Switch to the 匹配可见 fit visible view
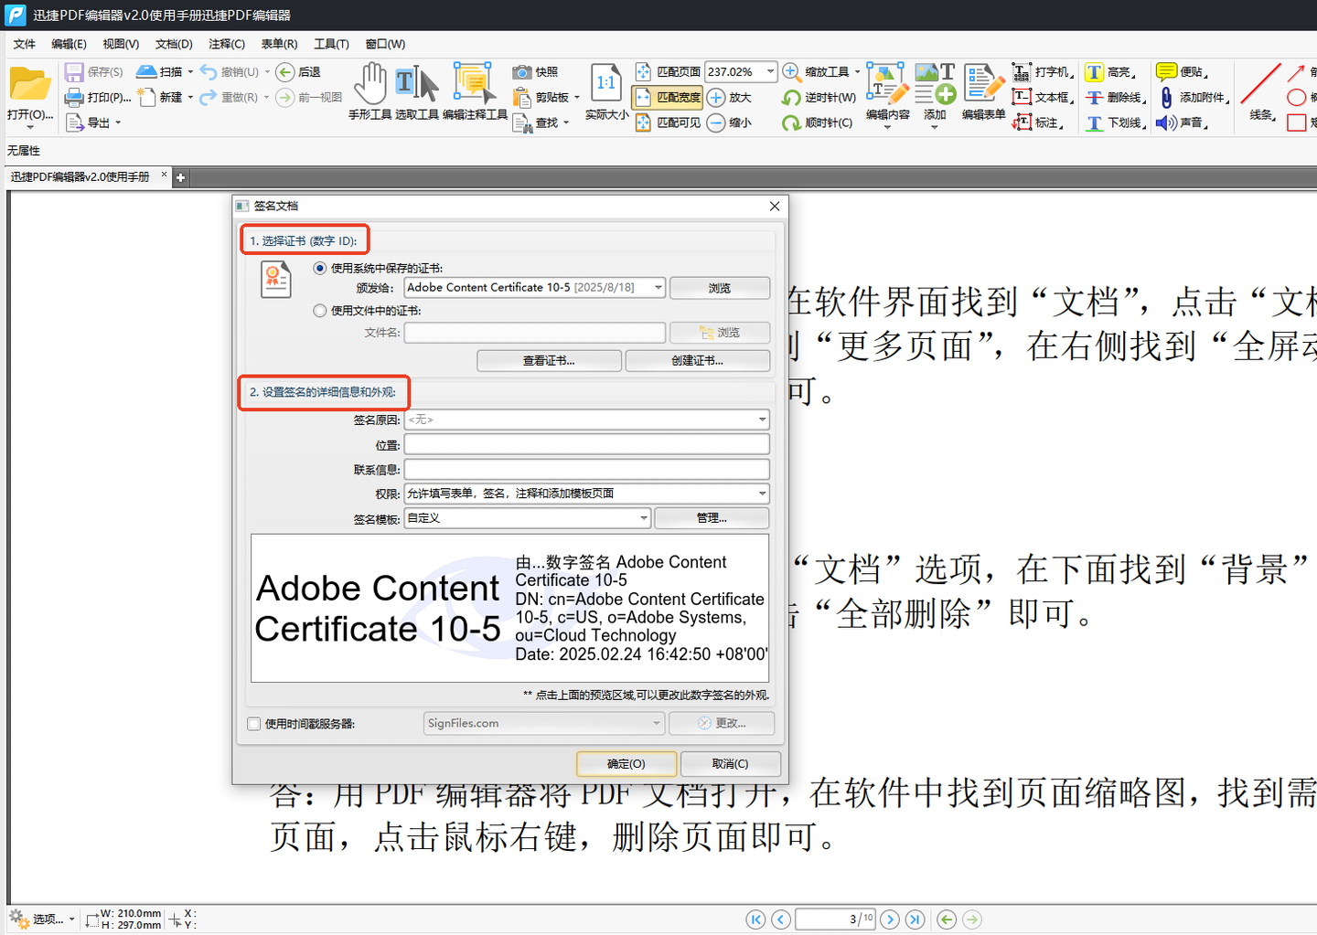 (x=668, y=122)
